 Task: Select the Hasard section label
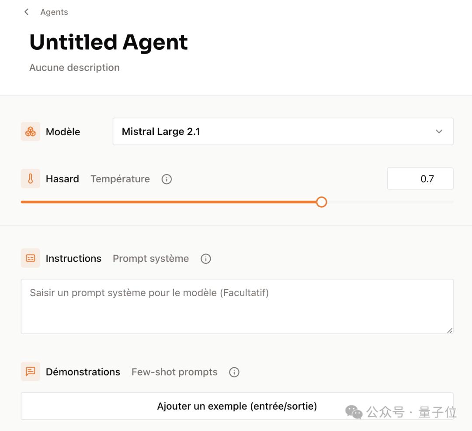click(x=62, y=178)
